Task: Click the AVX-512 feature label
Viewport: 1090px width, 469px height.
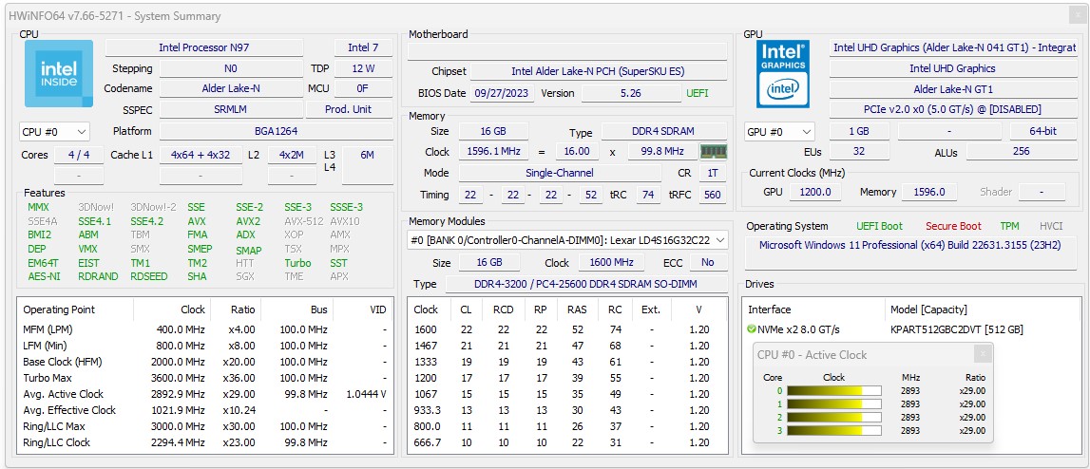Action: click(x=303, y=221)
